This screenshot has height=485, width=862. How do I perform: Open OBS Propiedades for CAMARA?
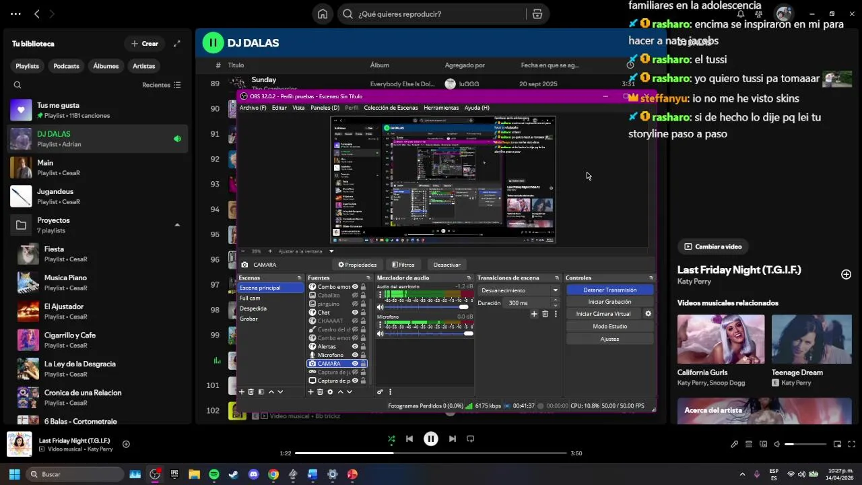point(358,265)
